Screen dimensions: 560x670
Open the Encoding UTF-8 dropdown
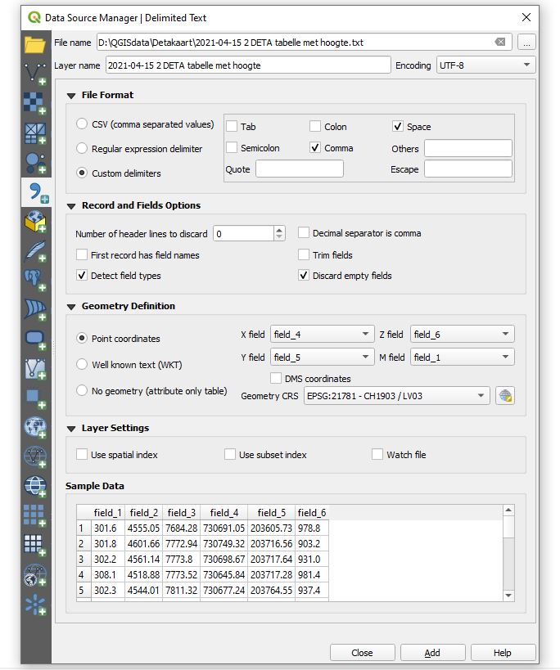point(485,65)
